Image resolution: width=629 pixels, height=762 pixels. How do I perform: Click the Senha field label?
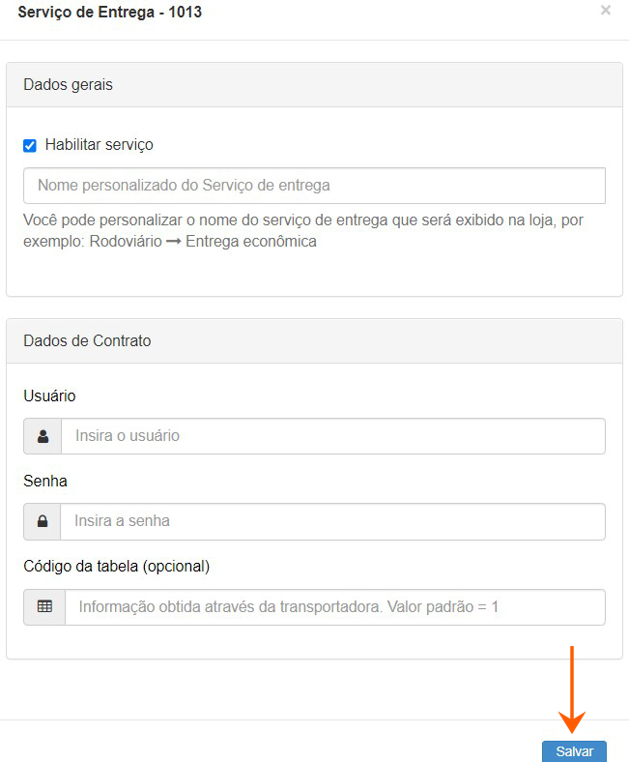coord(45,482)
